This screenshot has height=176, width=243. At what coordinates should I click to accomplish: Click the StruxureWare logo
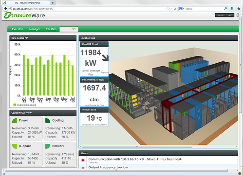tap(24, 16)
